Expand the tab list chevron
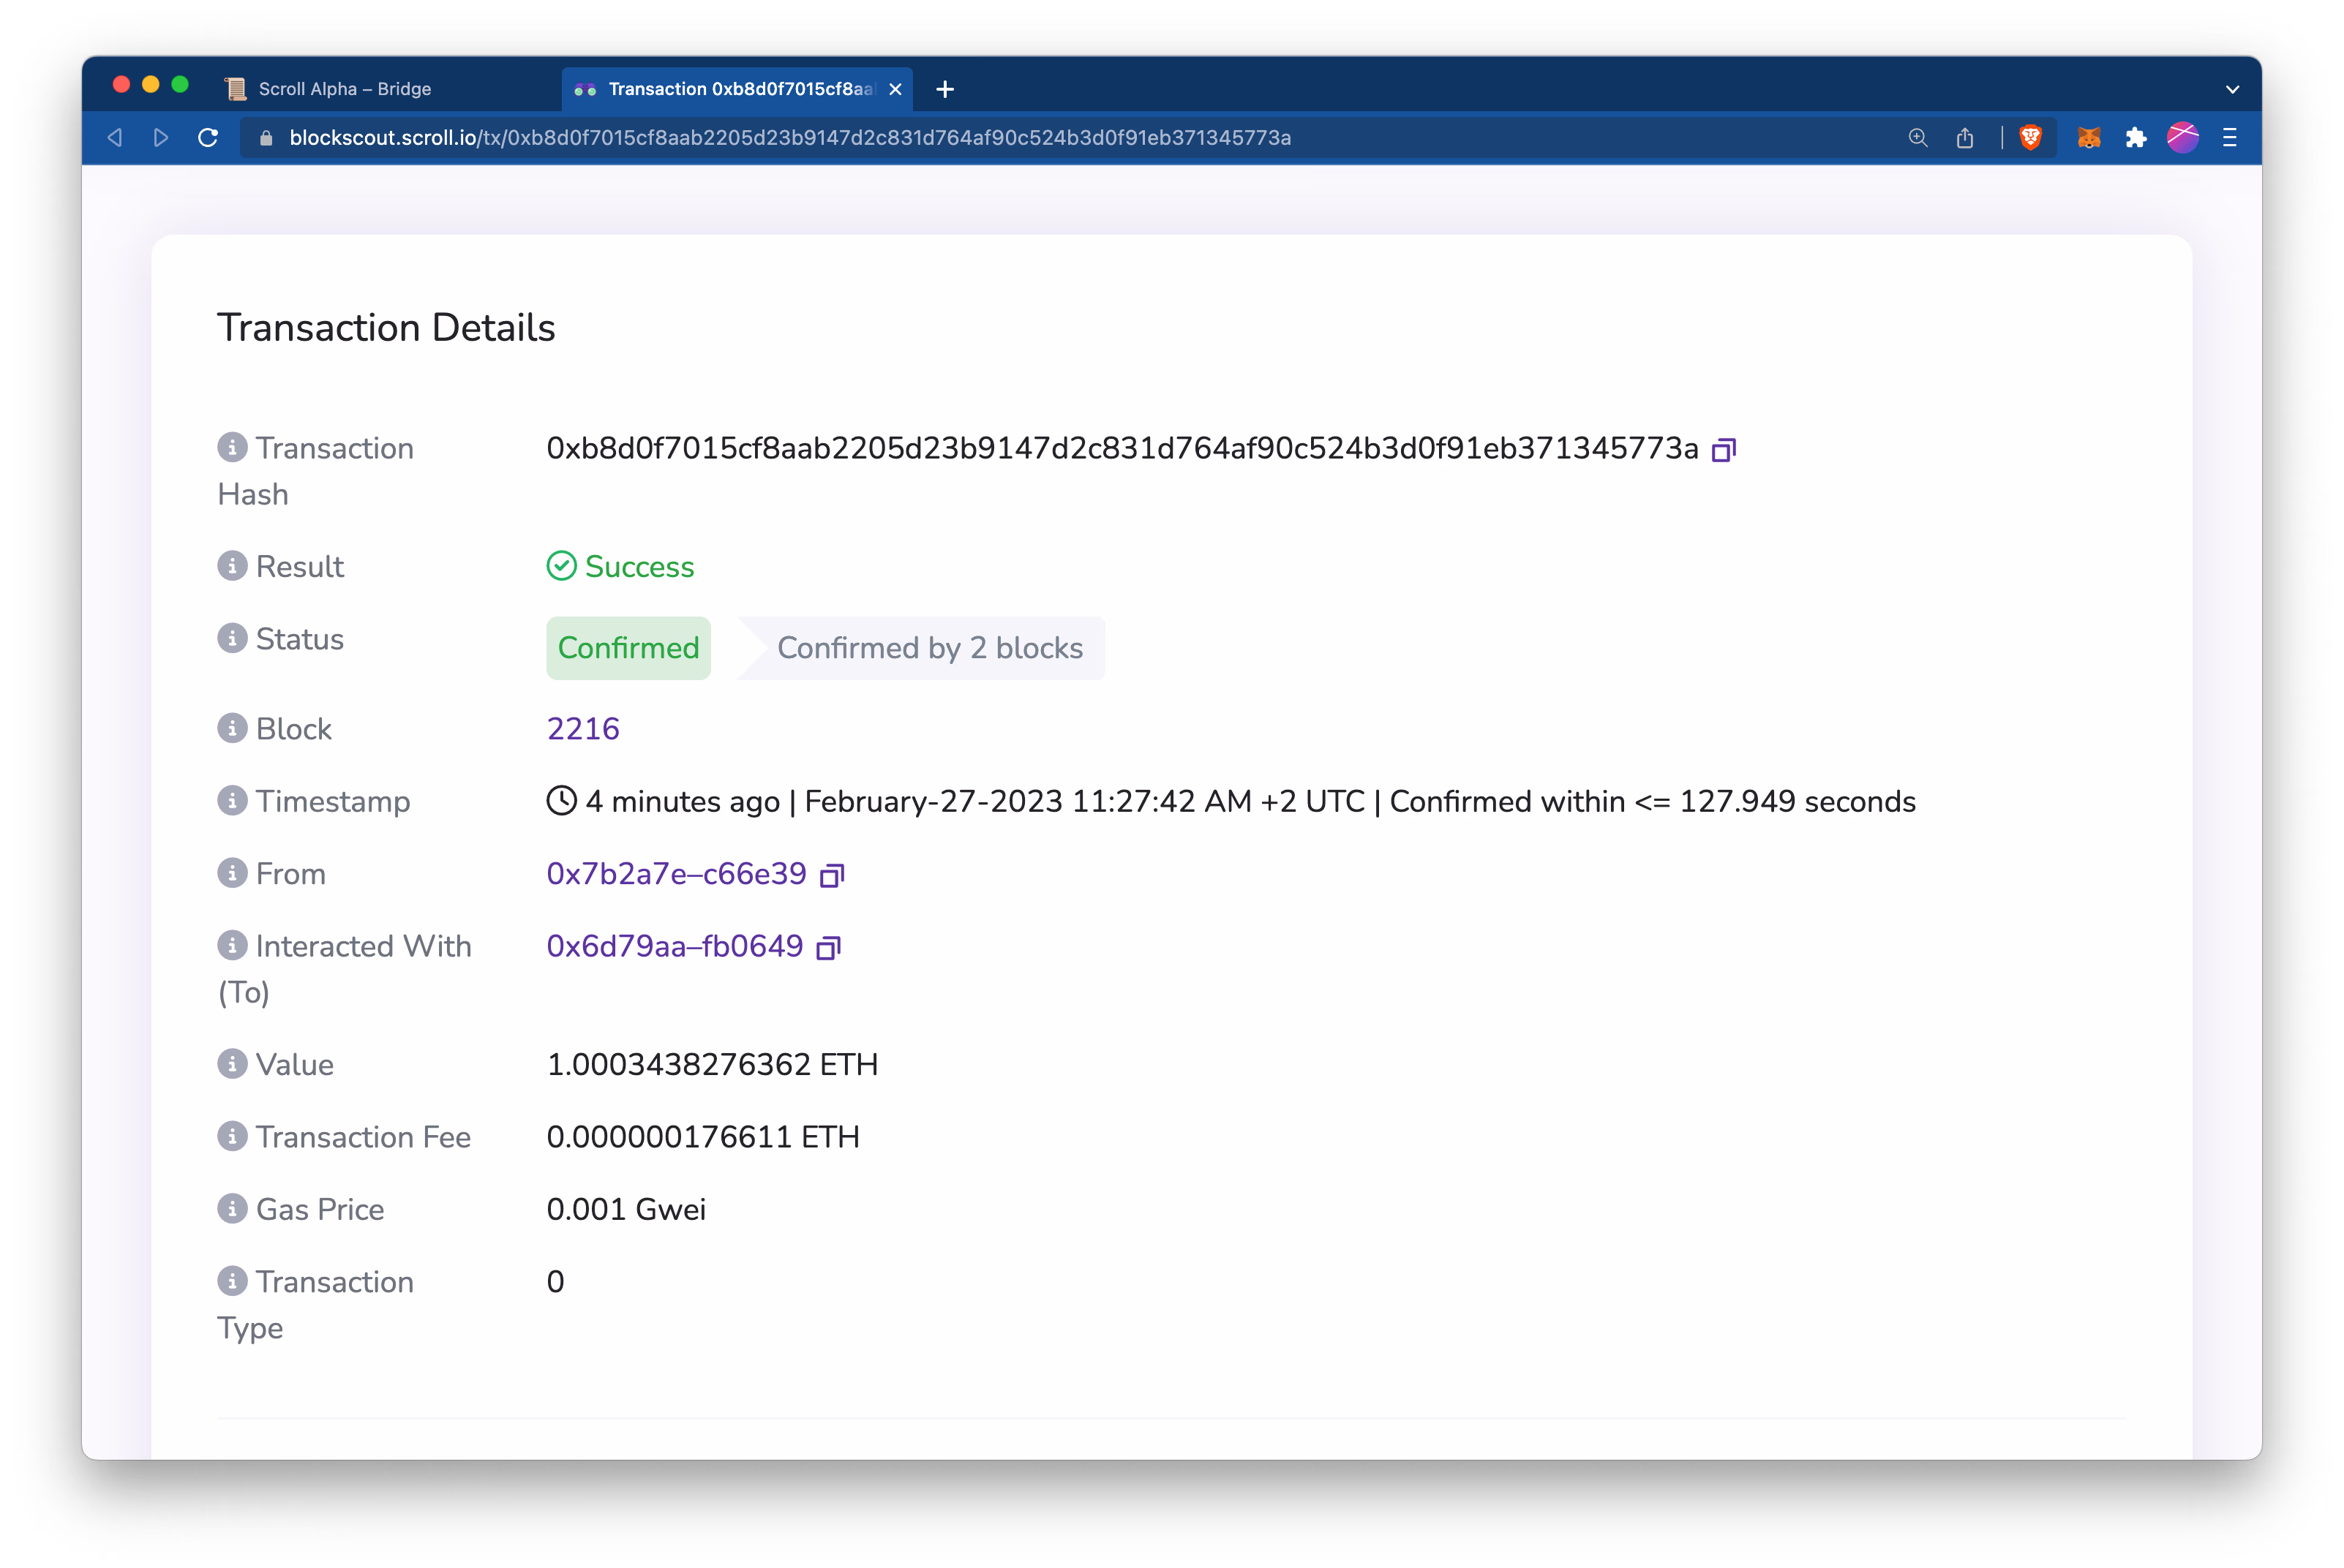 tap(2232, 89)
